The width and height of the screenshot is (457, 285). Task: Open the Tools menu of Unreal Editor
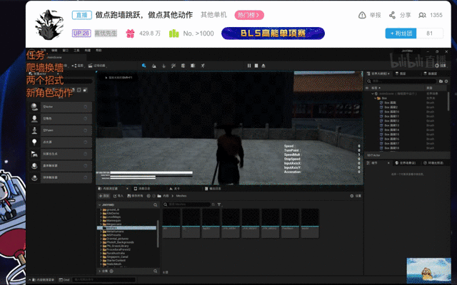76,51
